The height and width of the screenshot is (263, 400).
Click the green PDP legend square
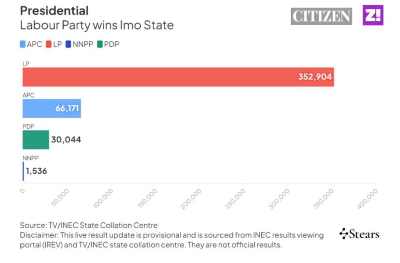100,44
